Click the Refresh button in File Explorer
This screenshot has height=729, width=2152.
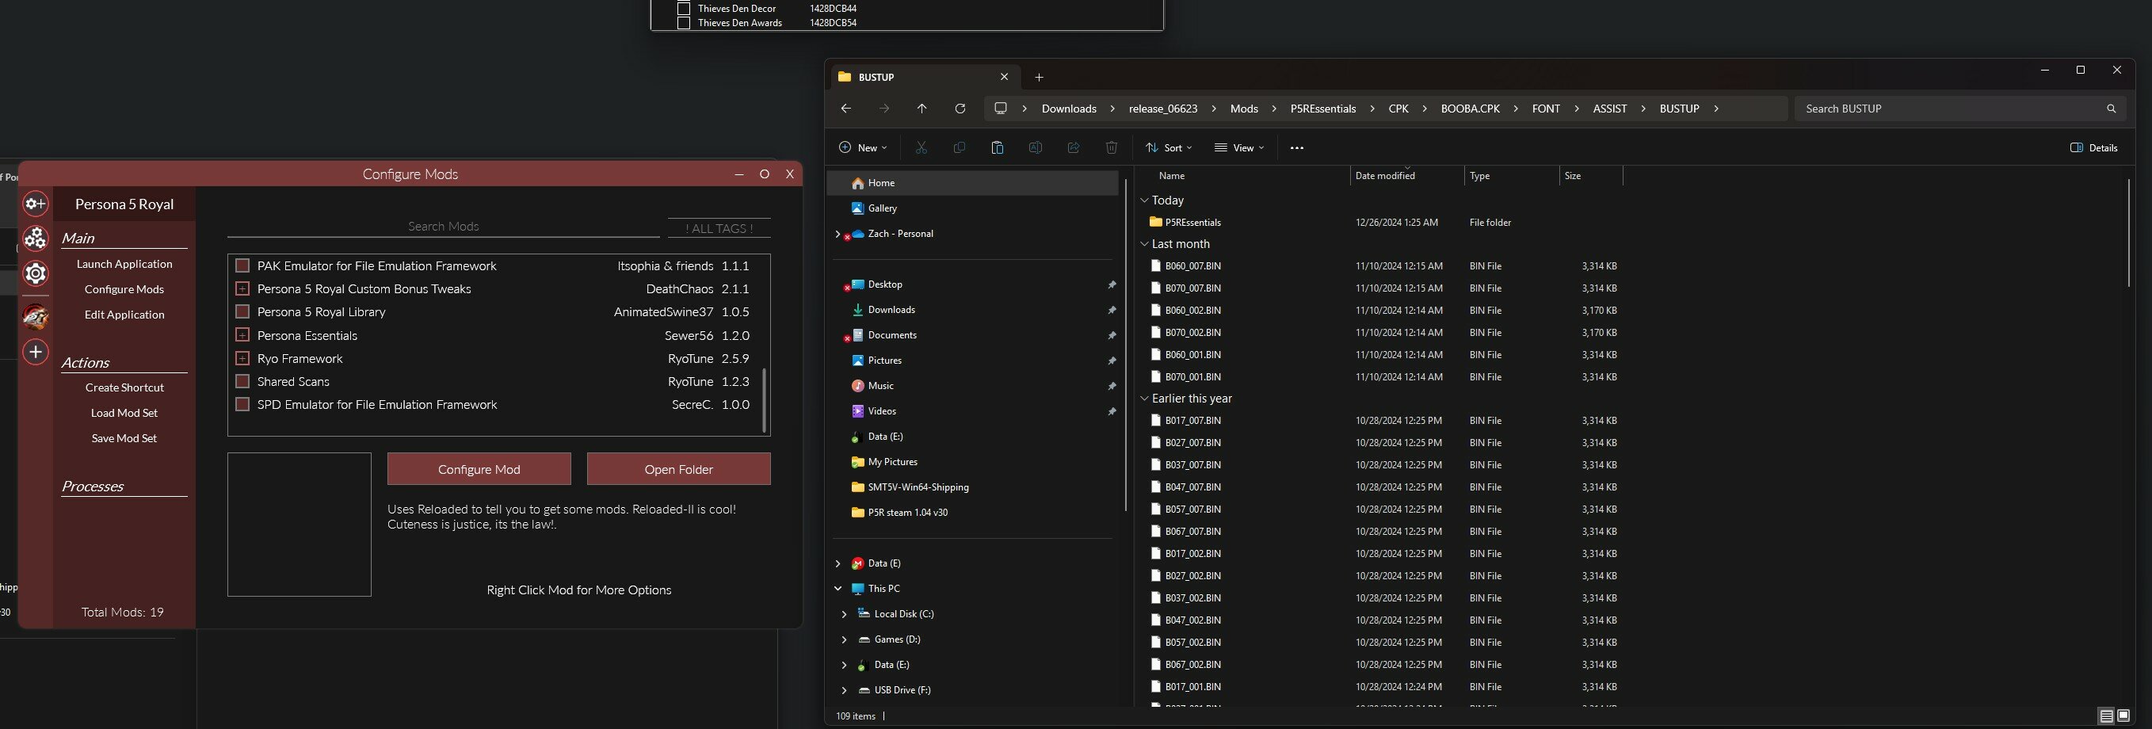pyautogui.click(x=960, y=109)
